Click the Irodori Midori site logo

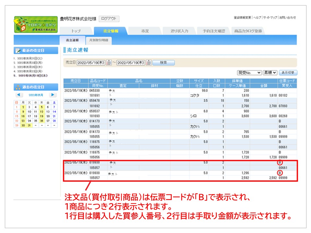pos(36,25)
